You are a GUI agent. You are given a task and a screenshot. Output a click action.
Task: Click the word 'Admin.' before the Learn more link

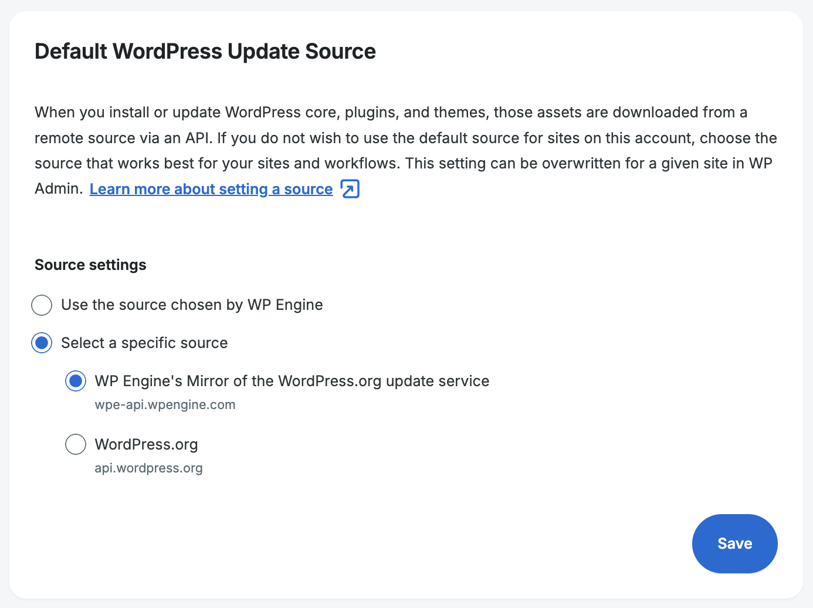click(x=59, y=189)
